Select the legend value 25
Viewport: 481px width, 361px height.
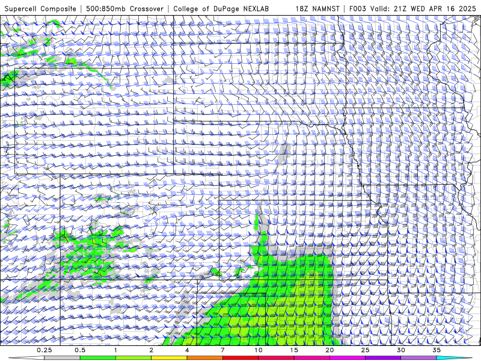365,350
